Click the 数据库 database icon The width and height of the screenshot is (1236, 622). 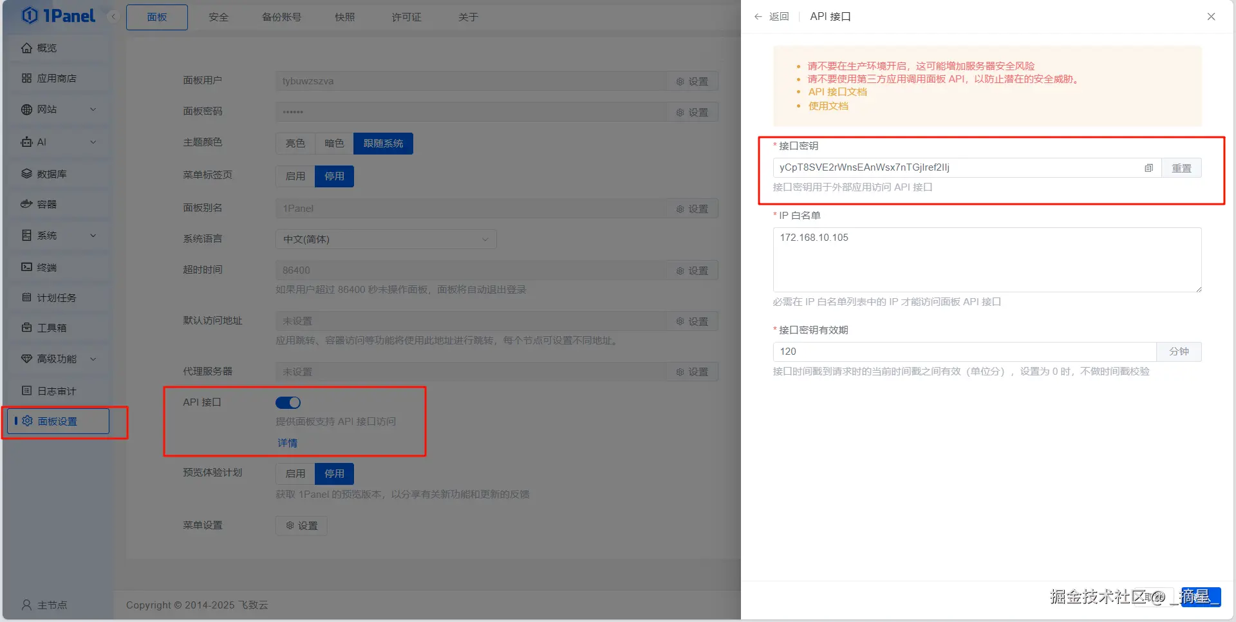click(26, 174)
